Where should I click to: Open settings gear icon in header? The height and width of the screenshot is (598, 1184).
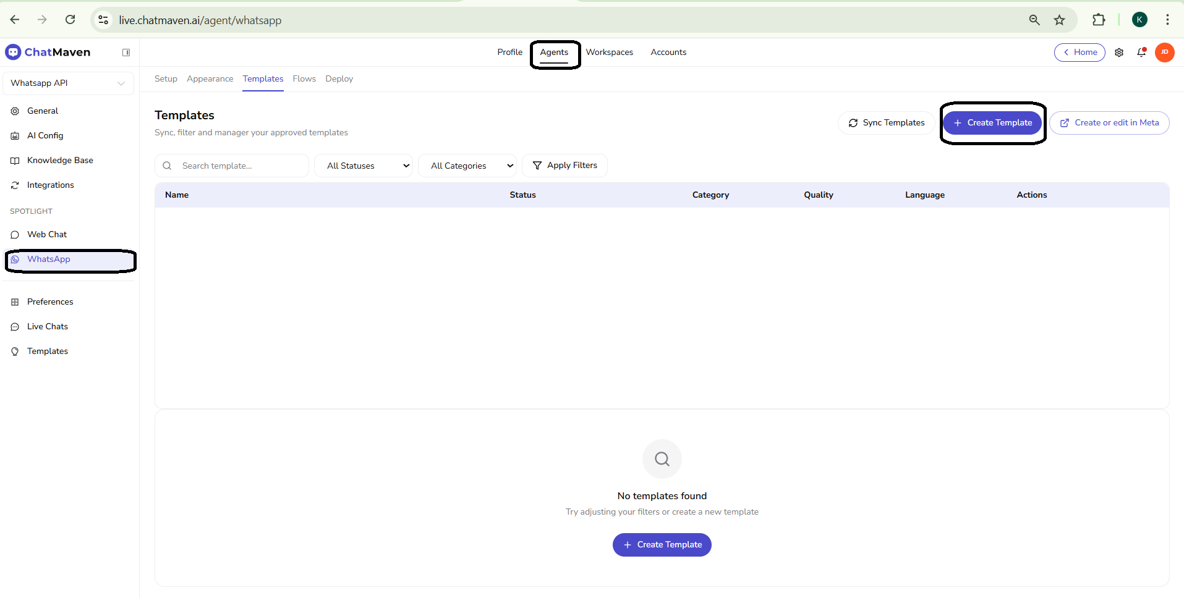click(1118, 53)
